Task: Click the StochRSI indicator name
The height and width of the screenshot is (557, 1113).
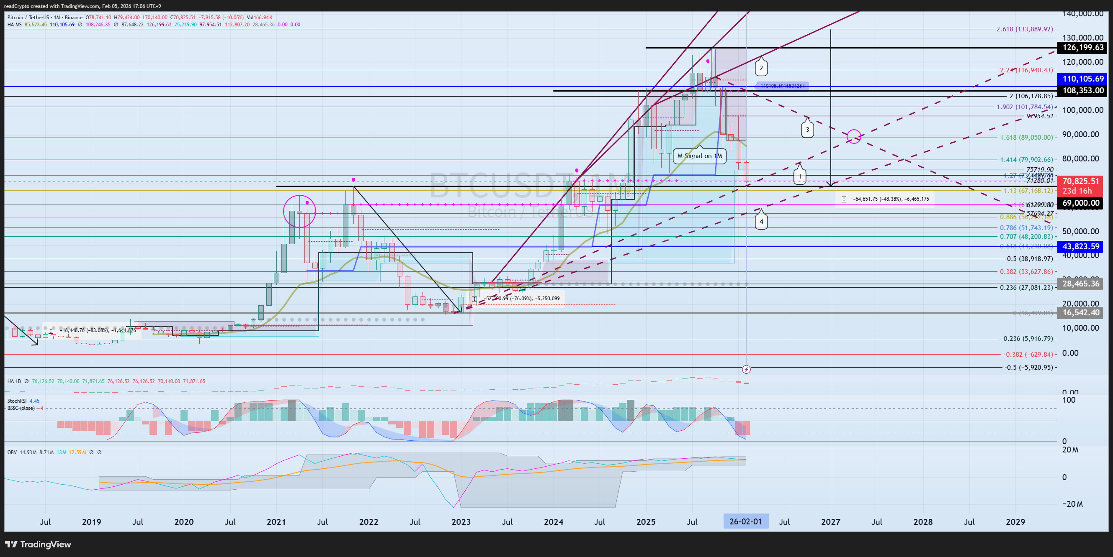Action: click(x=17, y=401)
